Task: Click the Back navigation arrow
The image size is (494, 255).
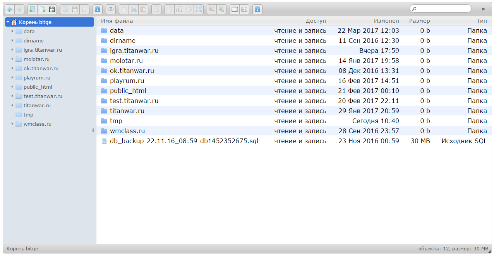Action: click(x=10, y=9)
